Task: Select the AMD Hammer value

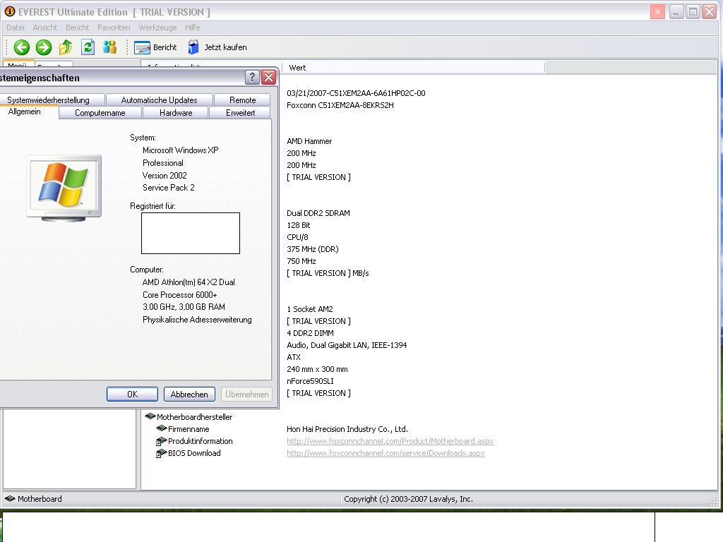Action: (x=309, y=141)
